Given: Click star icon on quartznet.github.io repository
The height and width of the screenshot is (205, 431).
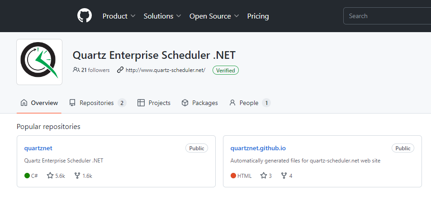Looking at the screenshot, I should coord(264,176).
